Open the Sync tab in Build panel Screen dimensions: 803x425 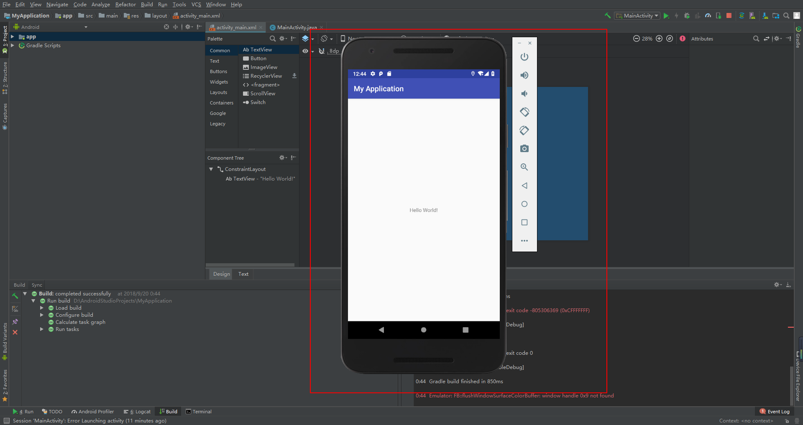pyautogui.click(x=37, y=285)
